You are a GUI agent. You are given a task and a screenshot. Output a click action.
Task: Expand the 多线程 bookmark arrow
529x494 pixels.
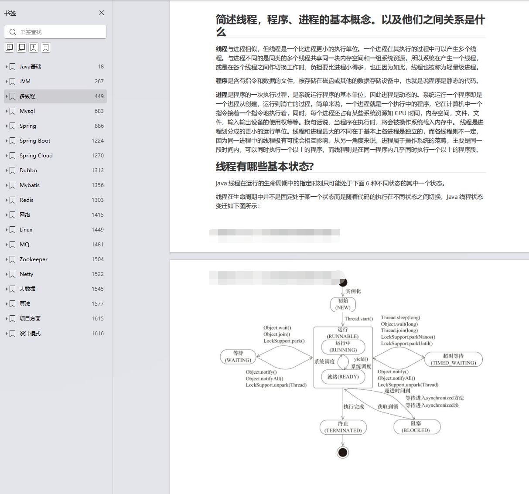point(7,96)
